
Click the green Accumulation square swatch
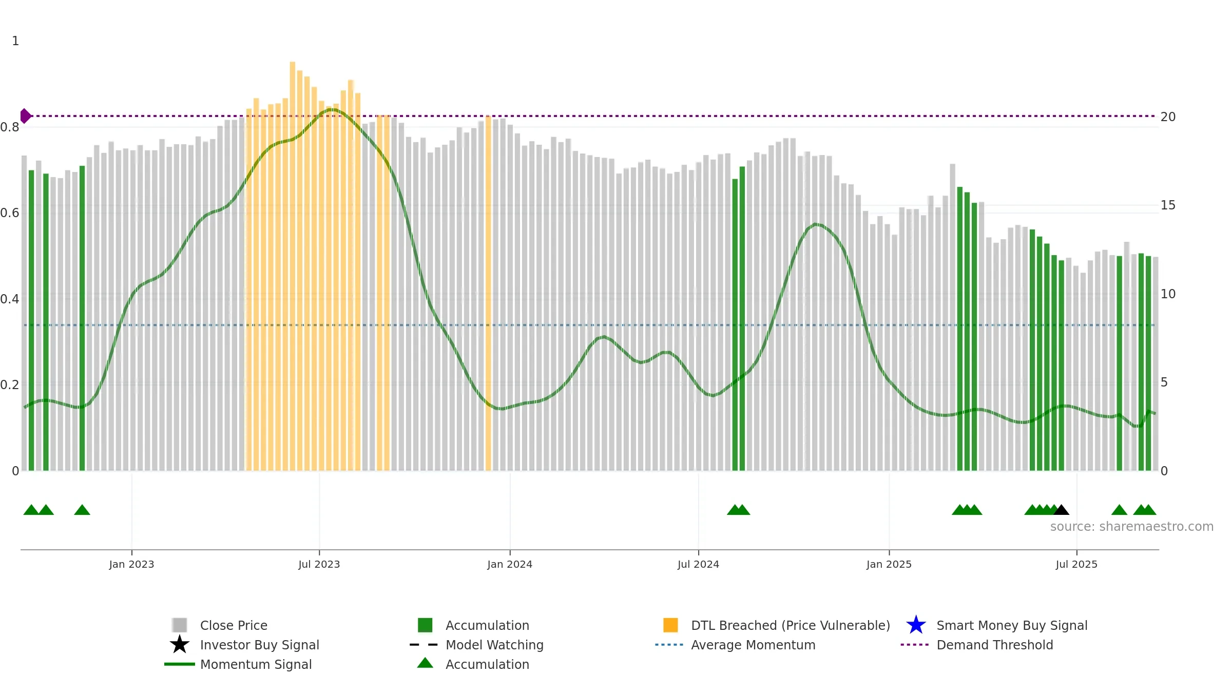point(425,625)
